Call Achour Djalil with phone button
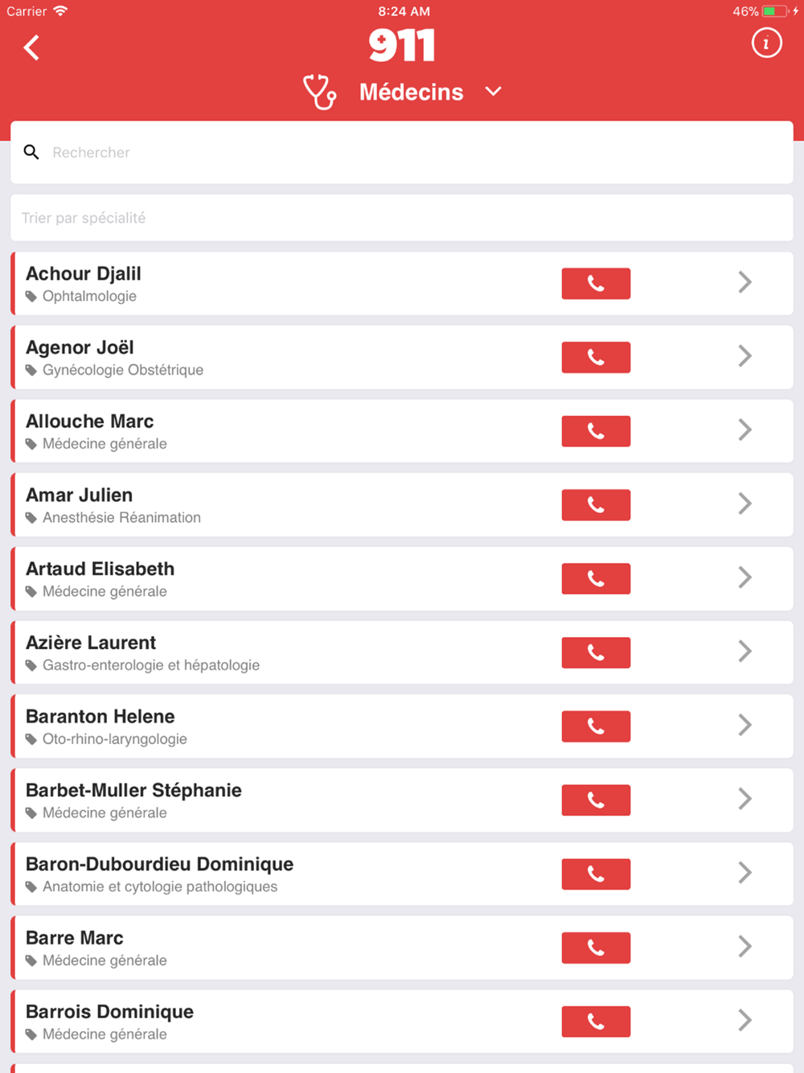The image size is (804, 1073). point(596,283)
